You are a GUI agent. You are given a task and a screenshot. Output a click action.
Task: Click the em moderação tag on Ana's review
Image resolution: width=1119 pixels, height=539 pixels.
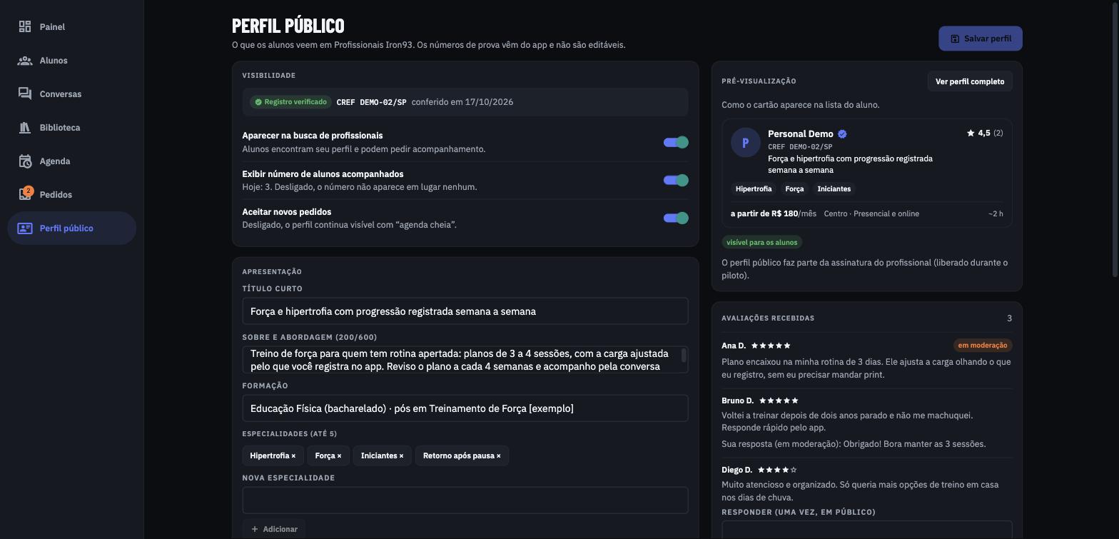coord(983,346)
